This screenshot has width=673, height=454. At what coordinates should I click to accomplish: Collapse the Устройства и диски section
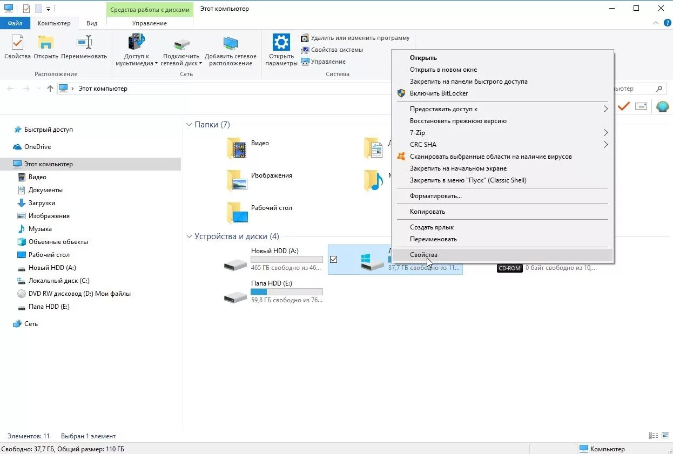[x=189, y=236]
